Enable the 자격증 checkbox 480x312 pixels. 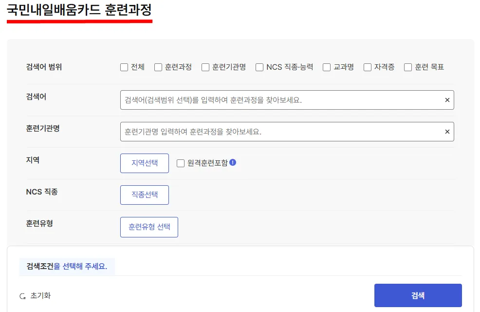(x=367, y=67)
